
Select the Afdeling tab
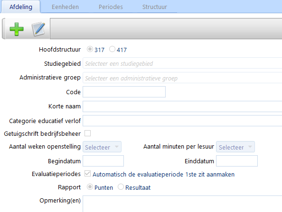pyautogui.click(x=21, y=7)
